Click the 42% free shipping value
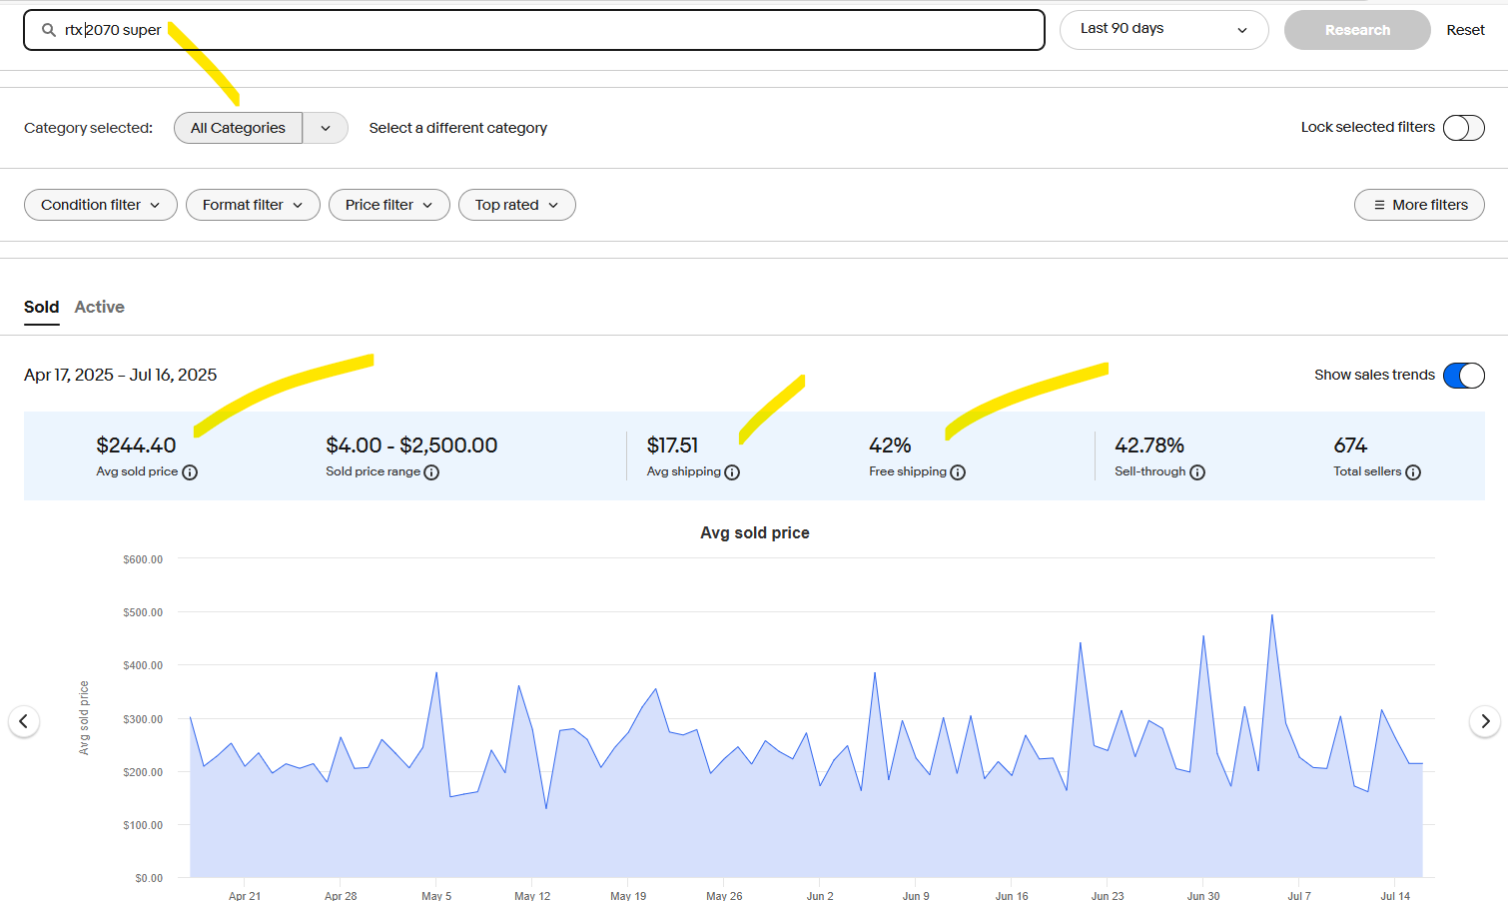This screenshot has height=901, width=1508. point(890,446)
